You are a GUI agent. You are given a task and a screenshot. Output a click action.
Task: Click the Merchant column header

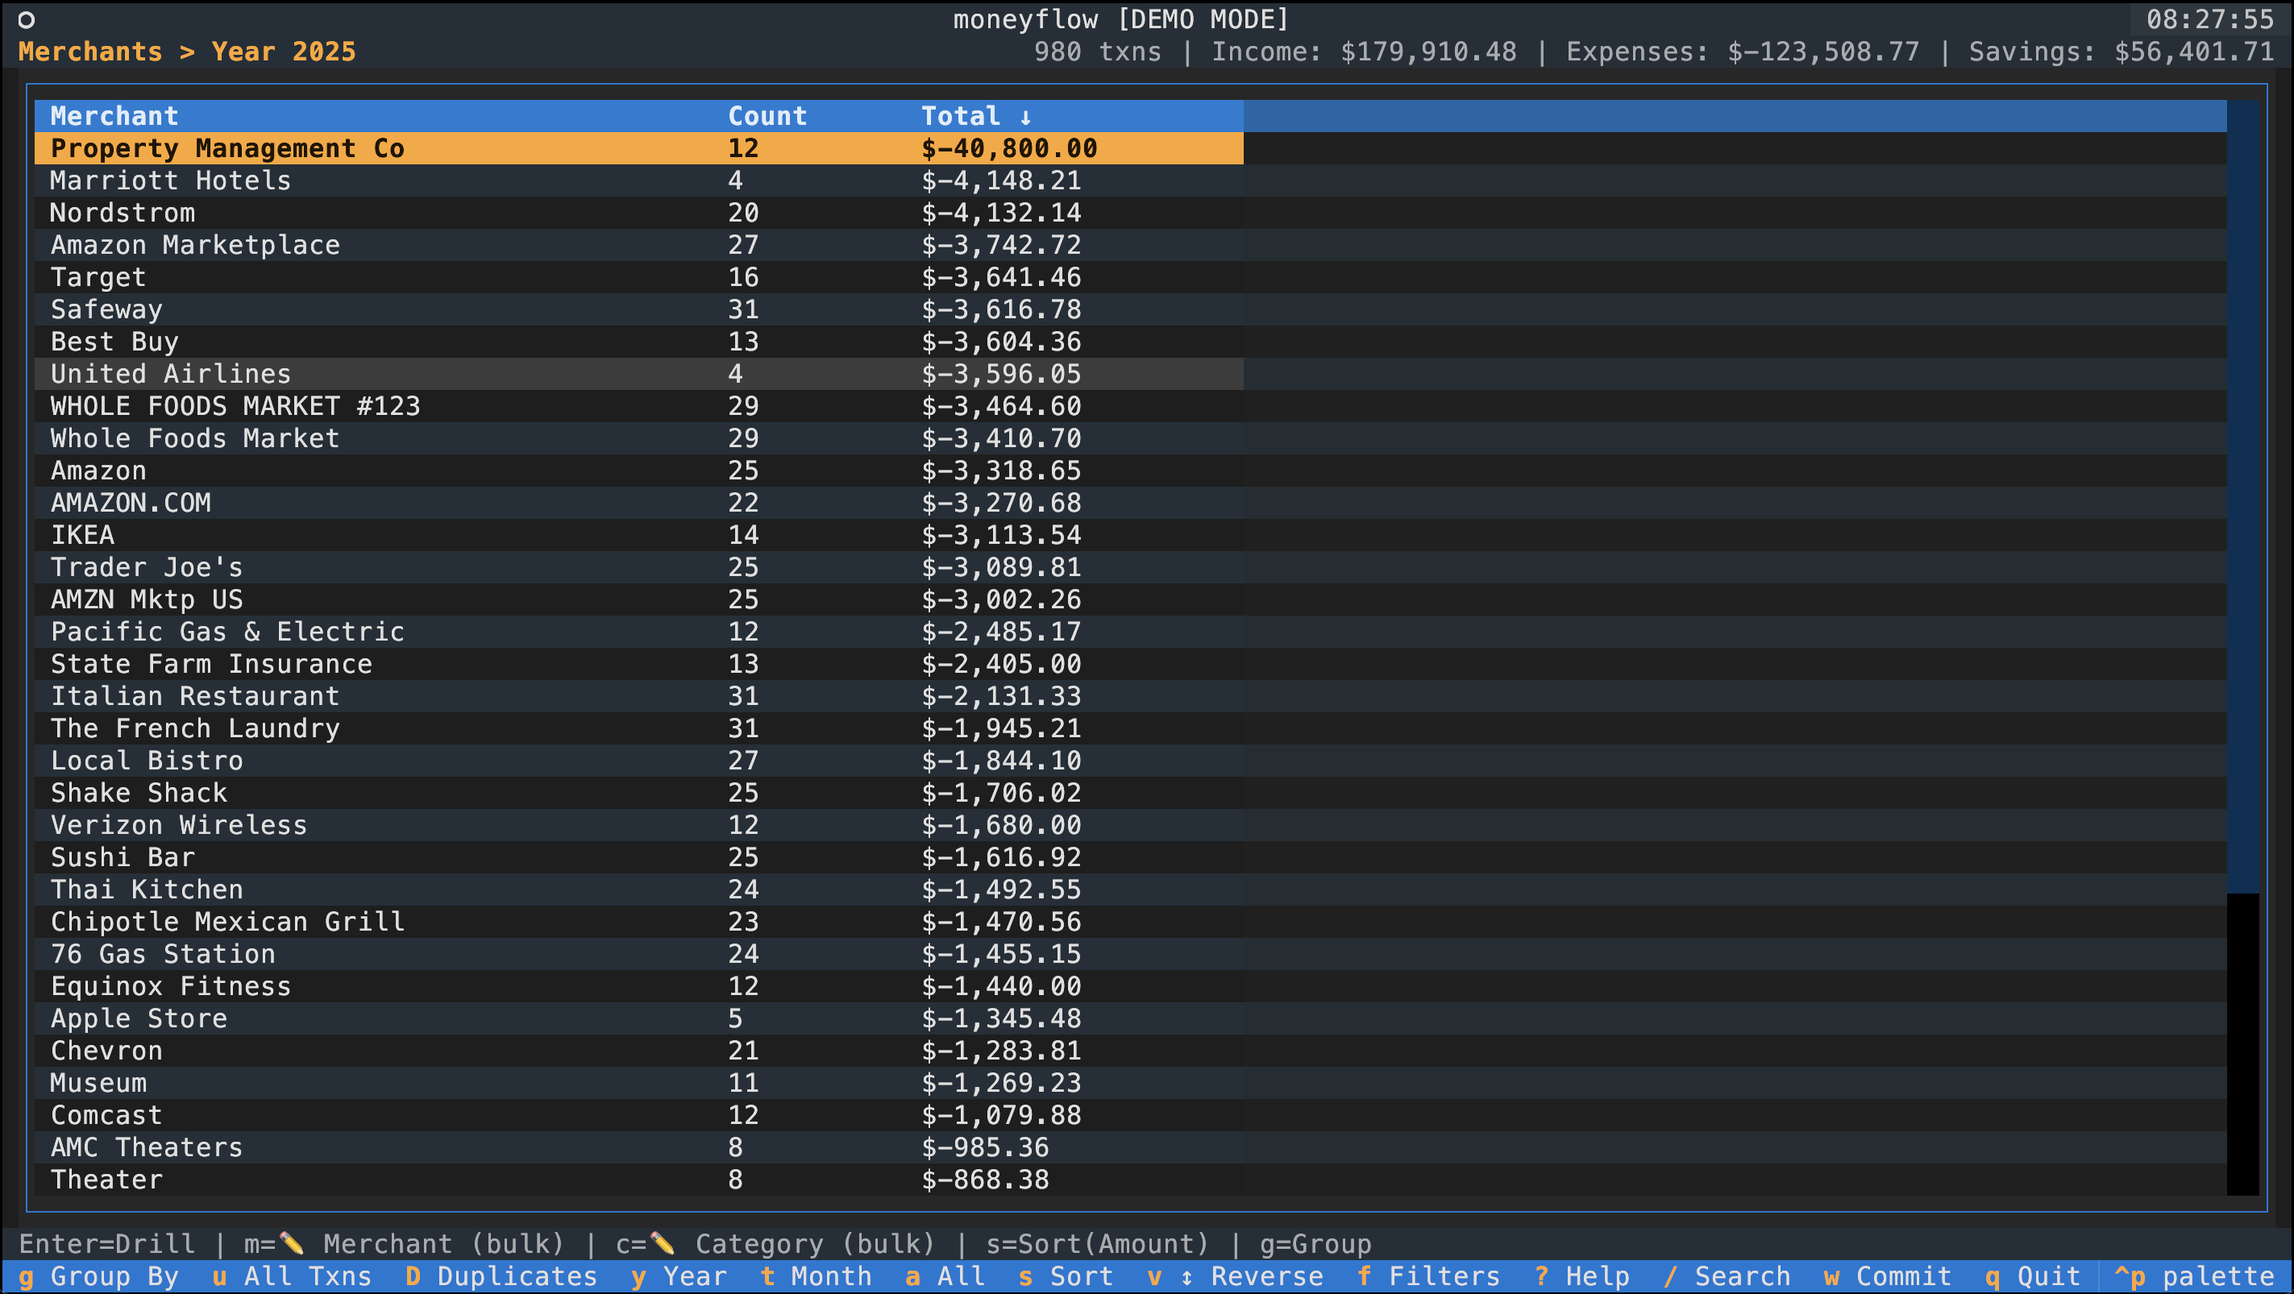tap(114, 117)
